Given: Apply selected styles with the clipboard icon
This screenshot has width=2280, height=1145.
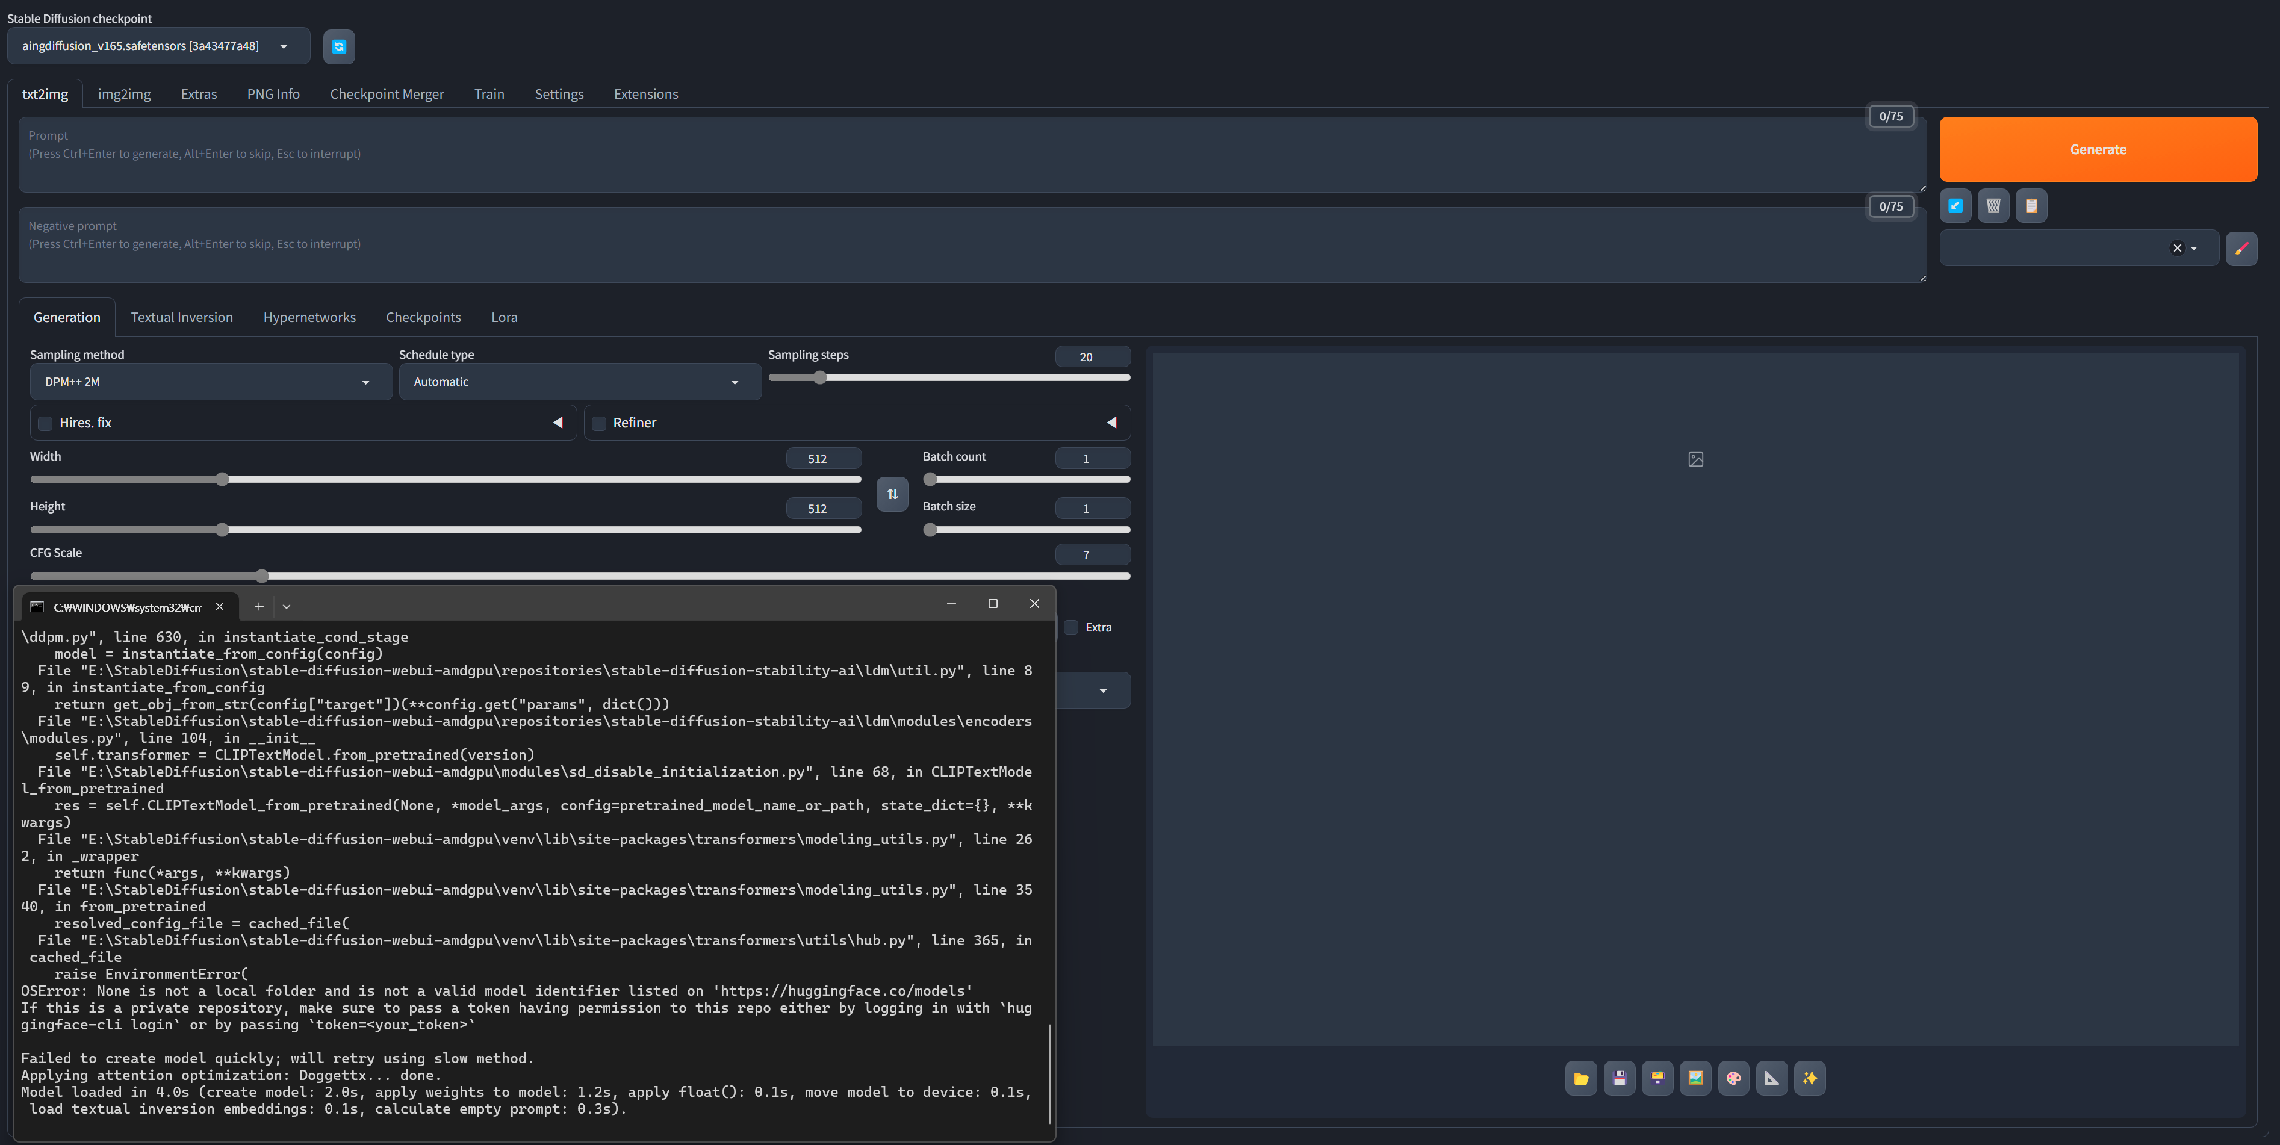Looking at the screenshot, I should pos(2031,205).
